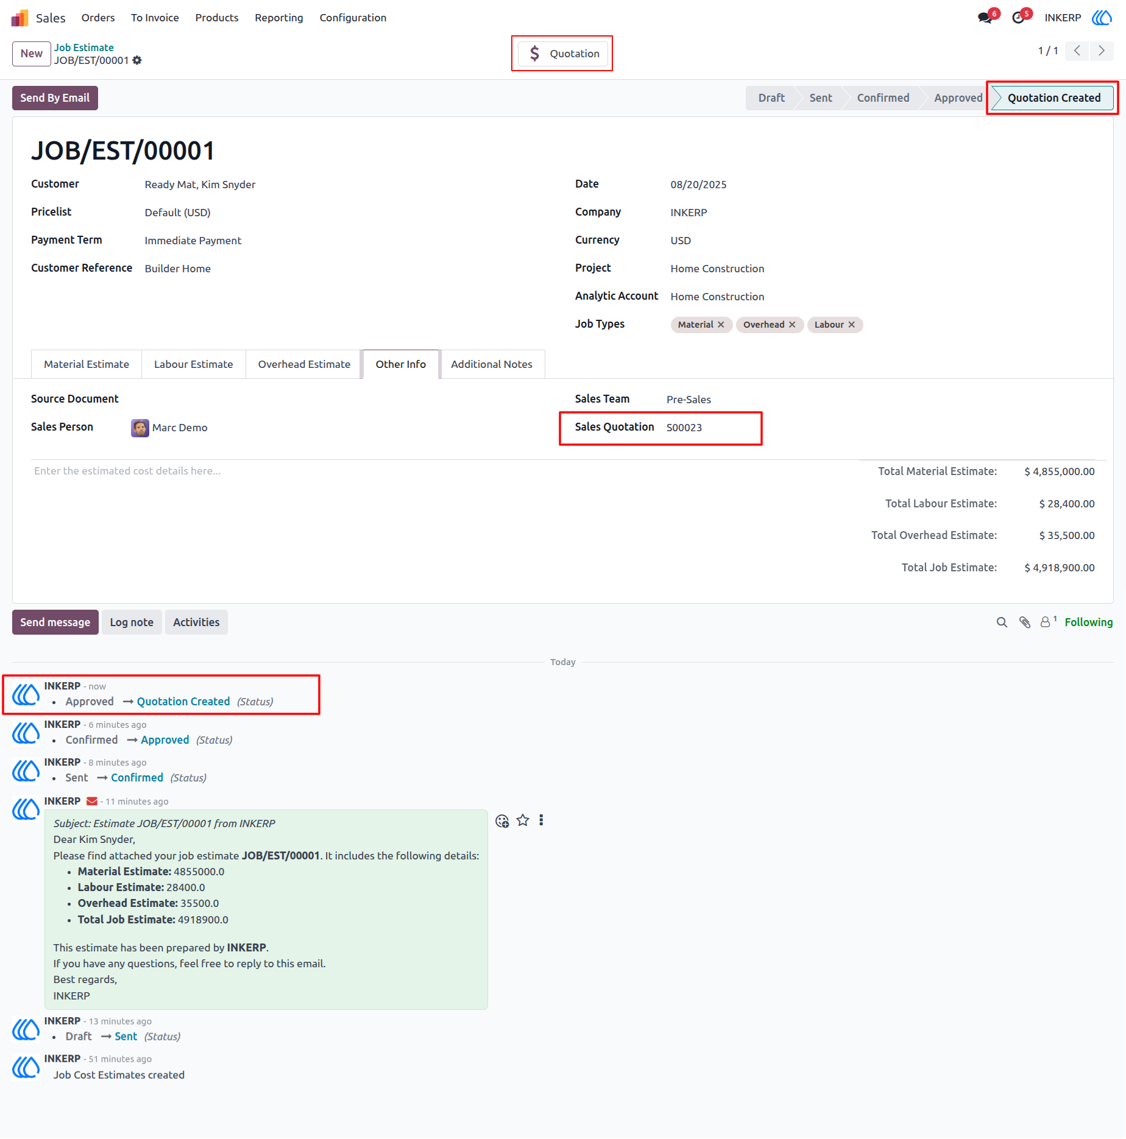This screenshot has width=1126, height=1139.
Task: Open the Job Estimate breadcrumb link
Action: 84,48
